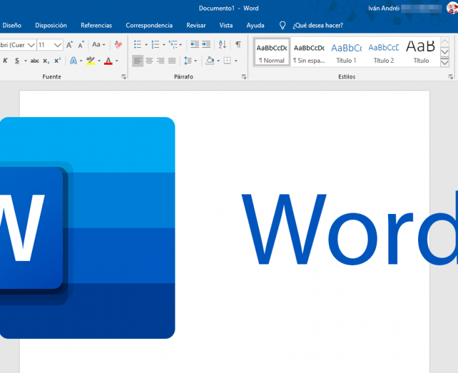Open the font name dropdown
This screenshot has height=373, width=458.
(x=31, y=45)
